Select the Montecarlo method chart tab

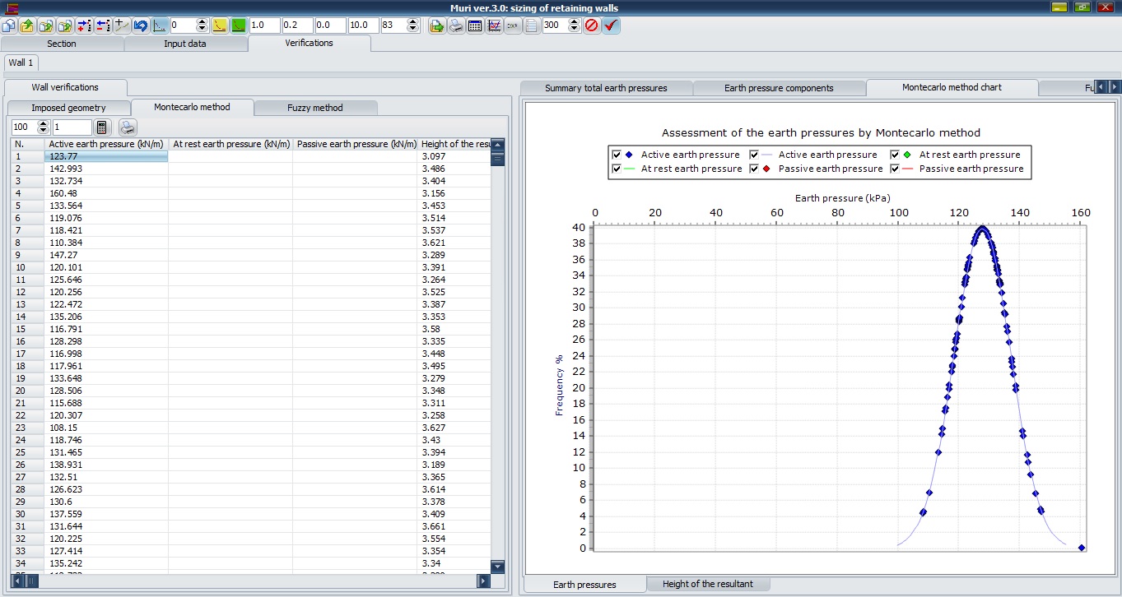coord(952,87)
